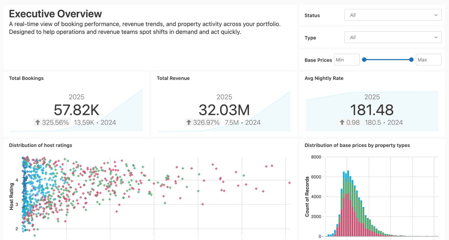Viewport: 449px width, 240px height.
Task: Open the Status filter dropdown
Action: point(393,15)
